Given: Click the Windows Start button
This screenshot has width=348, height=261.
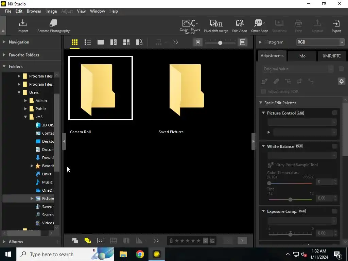Looking at the screenshot, I should pyautogui.click(x=8, y=254).
